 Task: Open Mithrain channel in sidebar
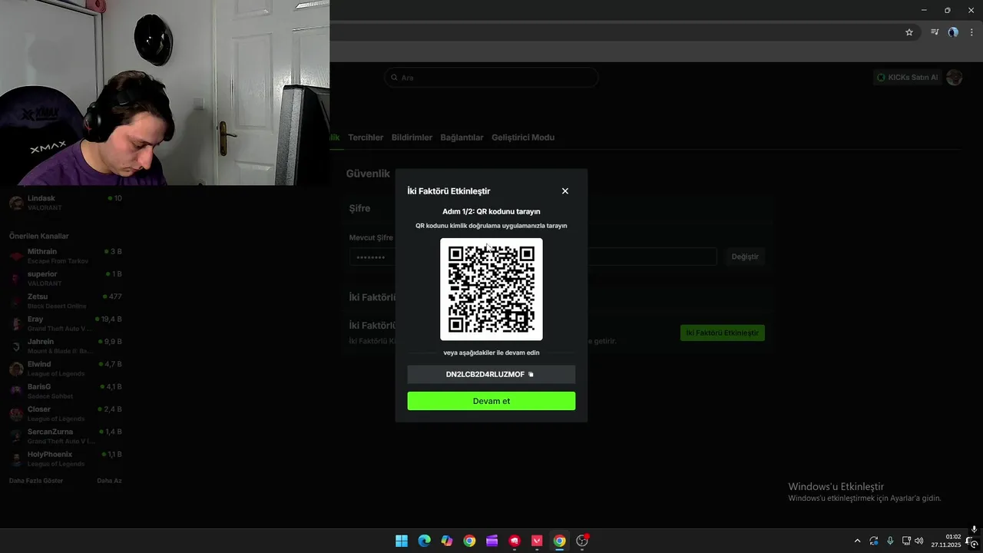pyautogui.click(x=65, y=256)
